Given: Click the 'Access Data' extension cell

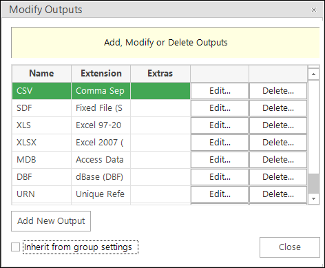Looking at the screenshot, I should click(x=101, y=160).
